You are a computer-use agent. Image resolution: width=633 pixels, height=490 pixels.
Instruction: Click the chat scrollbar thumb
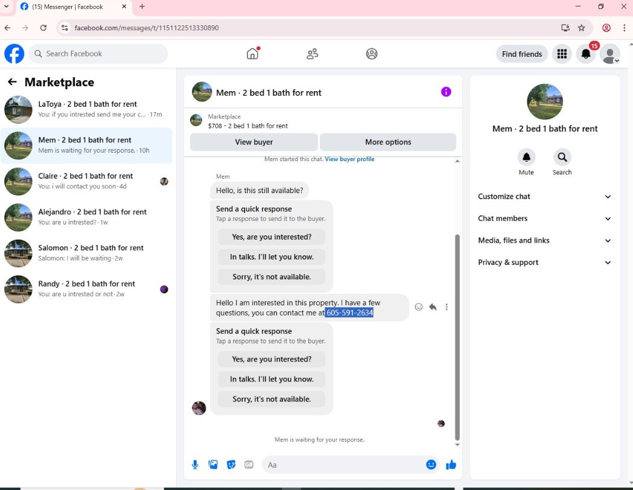[x=457, y=337]
